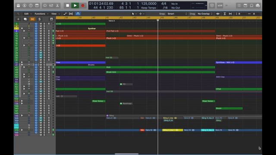Toggle automation view with the curve icon

pos(65,14)
